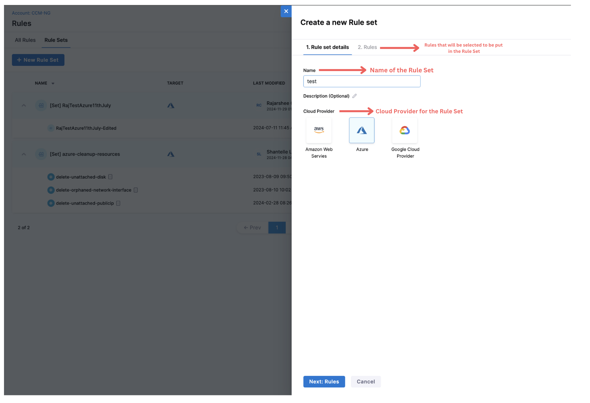
Task: Click the rule set icon for azure-cleanup-resources
Action: click(x=41, y=154)
